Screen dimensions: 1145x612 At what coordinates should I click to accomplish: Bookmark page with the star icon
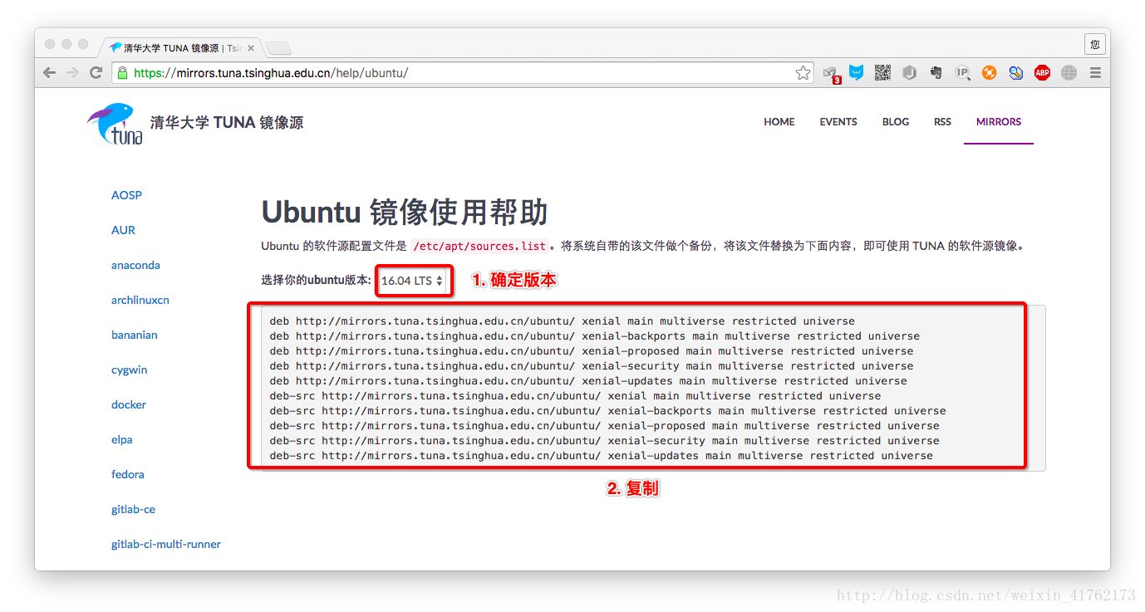click(803, 73)
